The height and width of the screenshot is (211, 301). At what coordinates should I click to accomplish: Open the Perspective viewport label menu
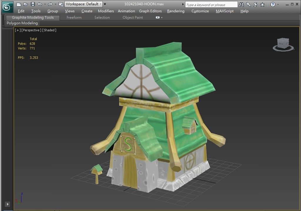(x=31, y=30)
